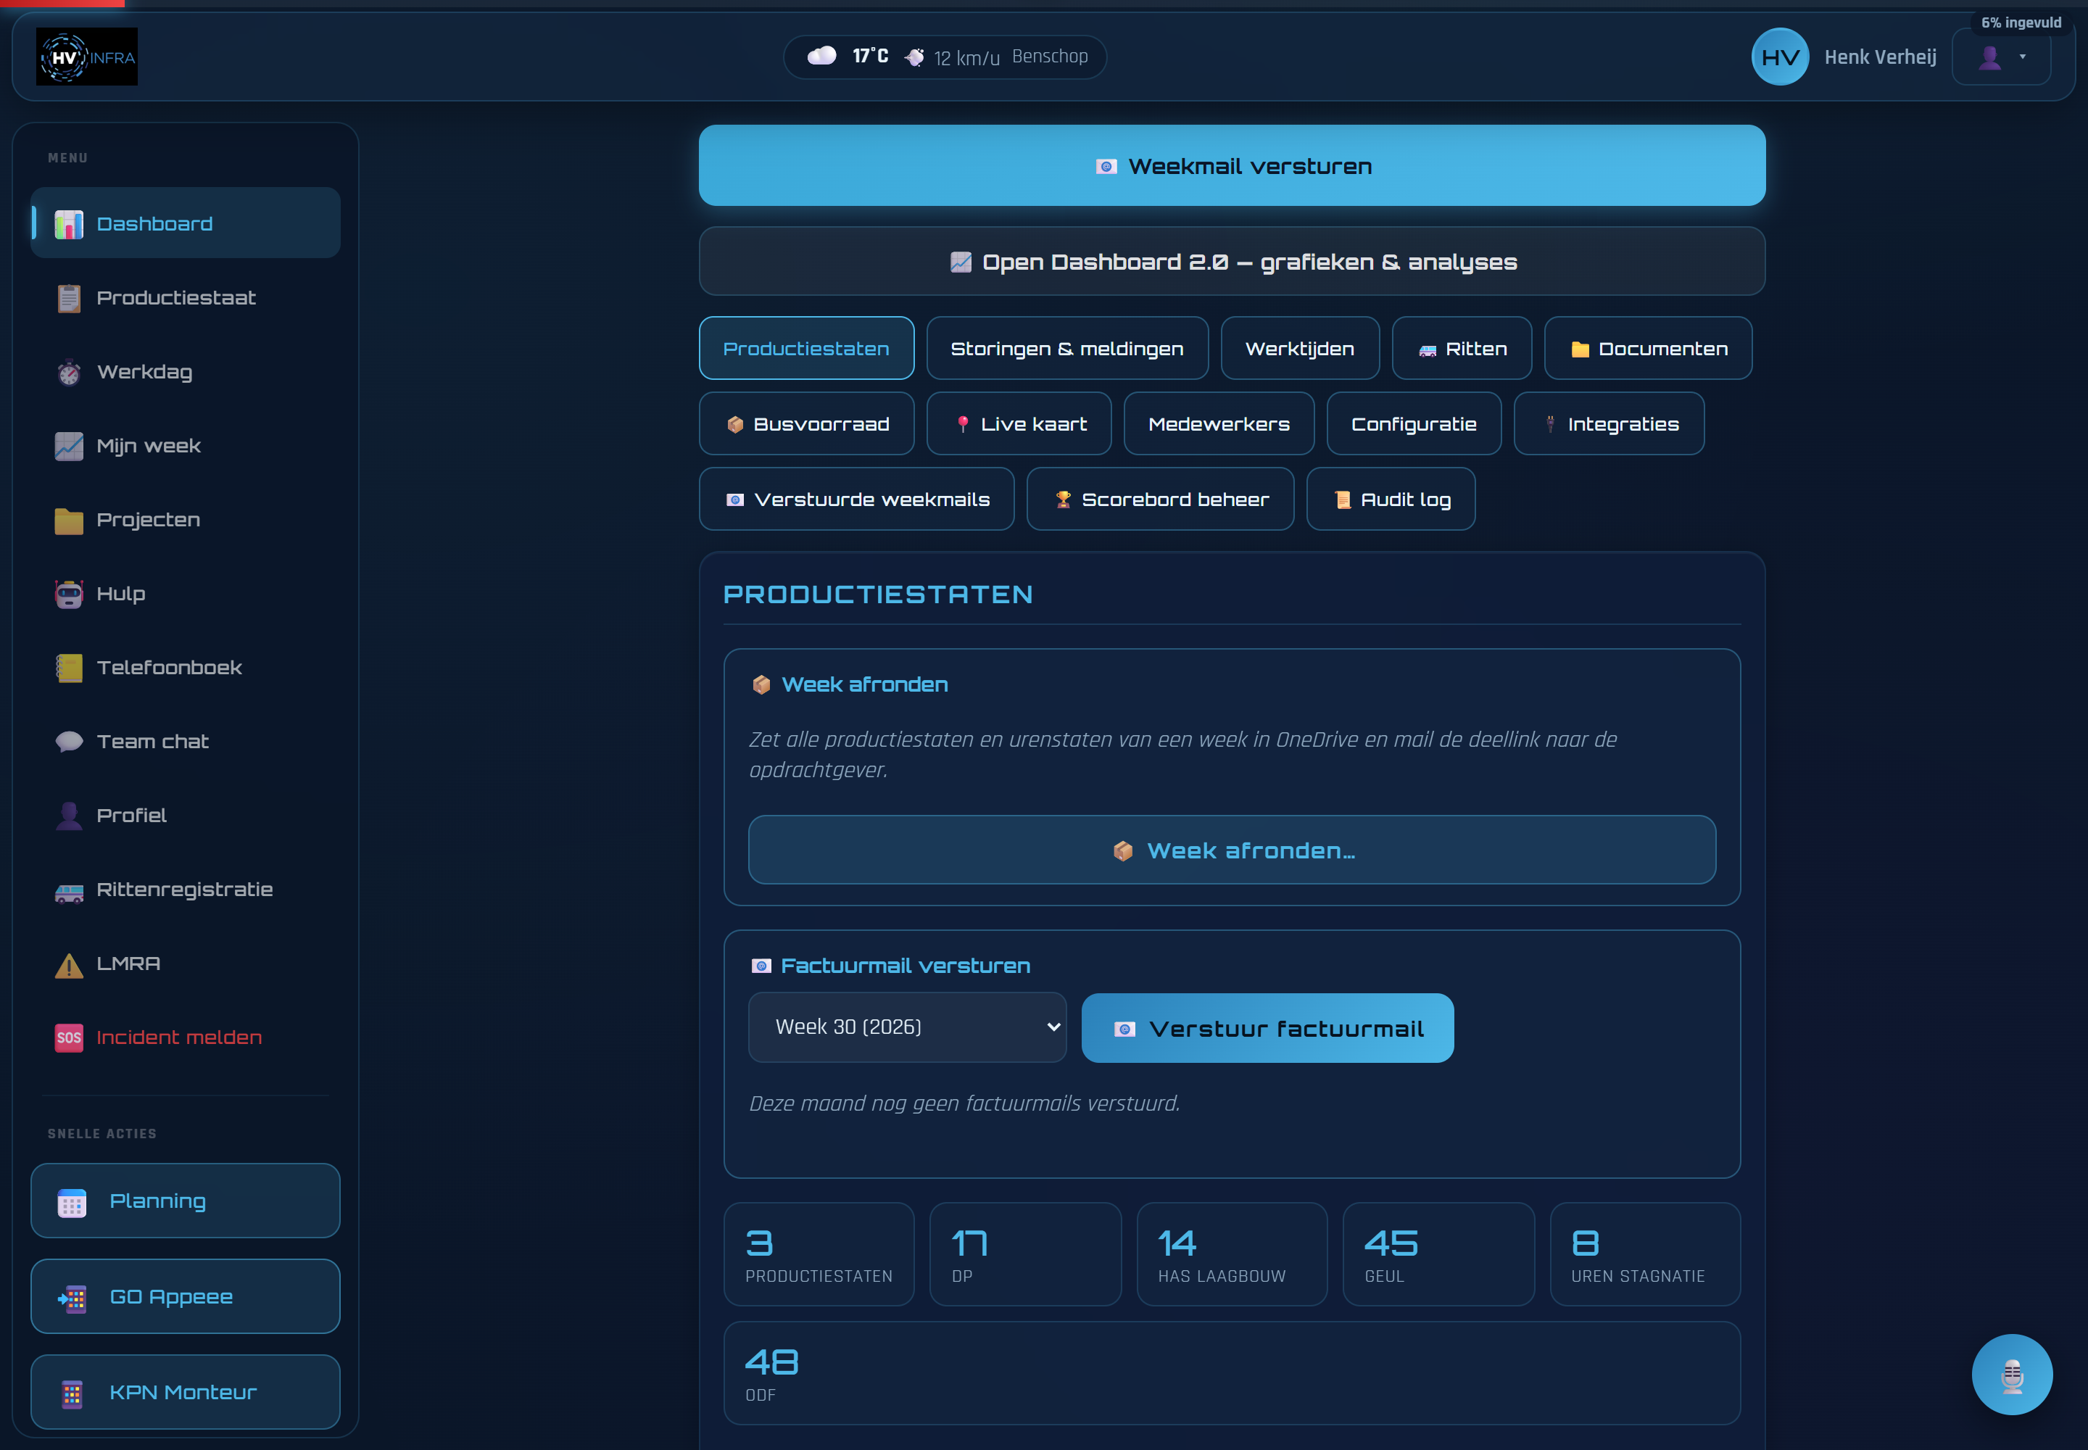
Task: Open the Audit log tab
Action: click(x=1390, y=499)
